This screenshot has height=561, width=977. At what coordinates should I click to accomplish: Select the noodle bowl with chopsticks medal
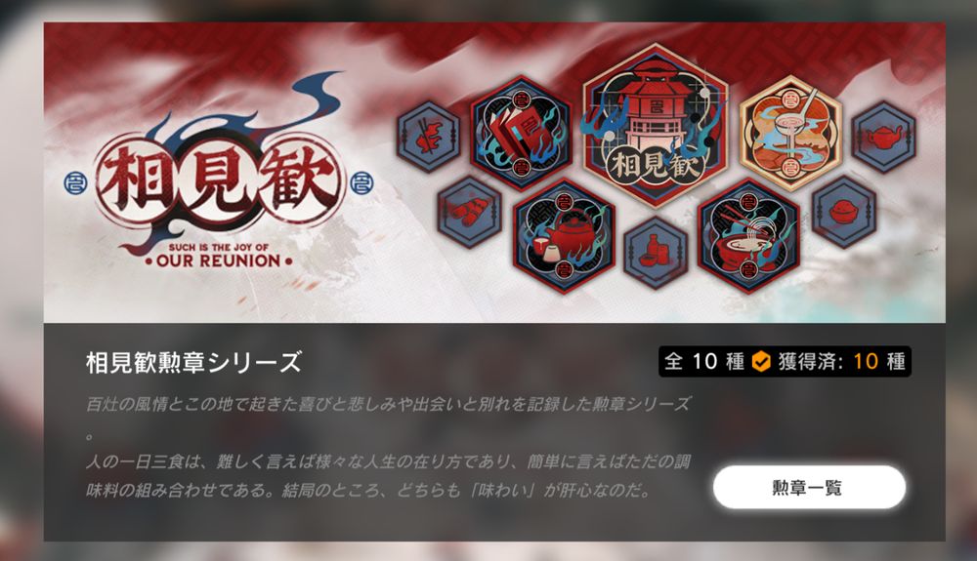coord(747,236)
